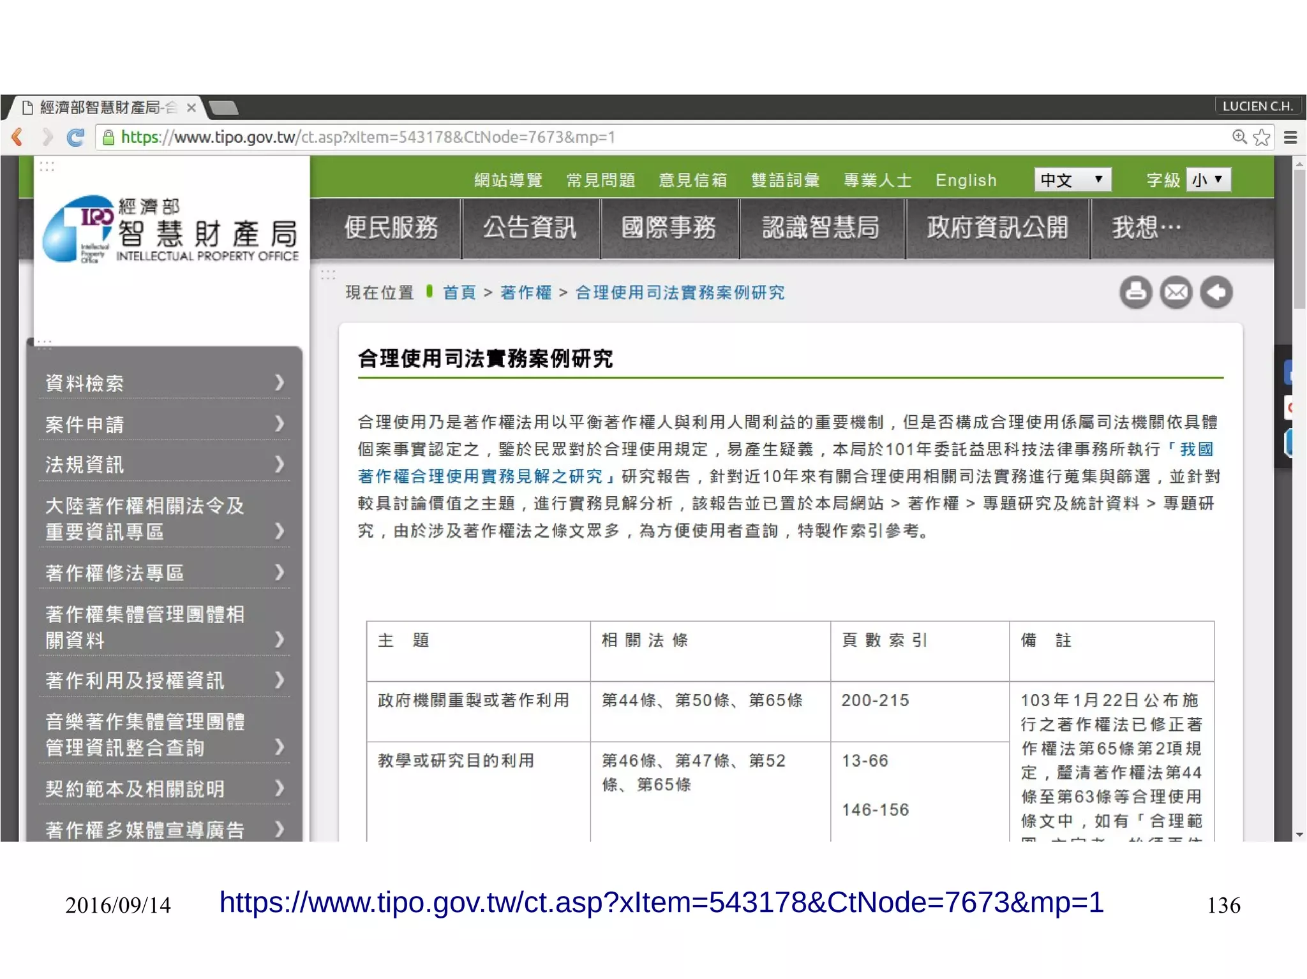Expand the 案件申請 sidebar item

pyautogui.click(x=165, y=424)
